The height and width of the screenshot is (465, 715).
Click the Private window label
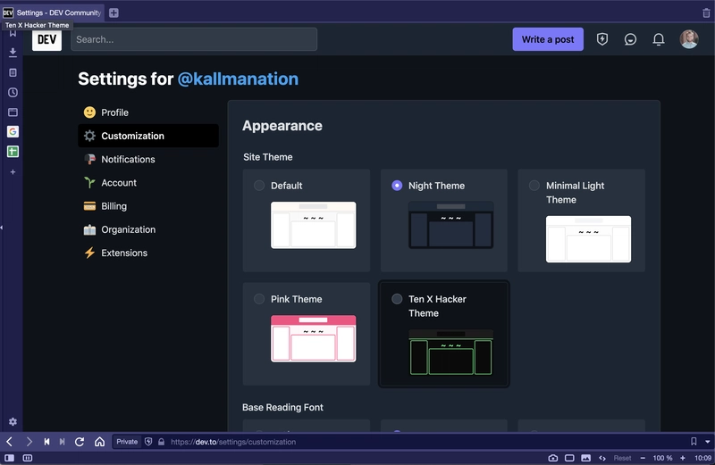[x=127, y=441]
